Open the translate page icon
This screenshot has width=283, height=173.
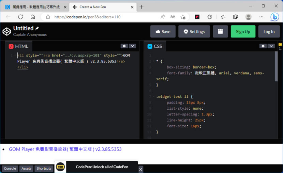(173, 17)
